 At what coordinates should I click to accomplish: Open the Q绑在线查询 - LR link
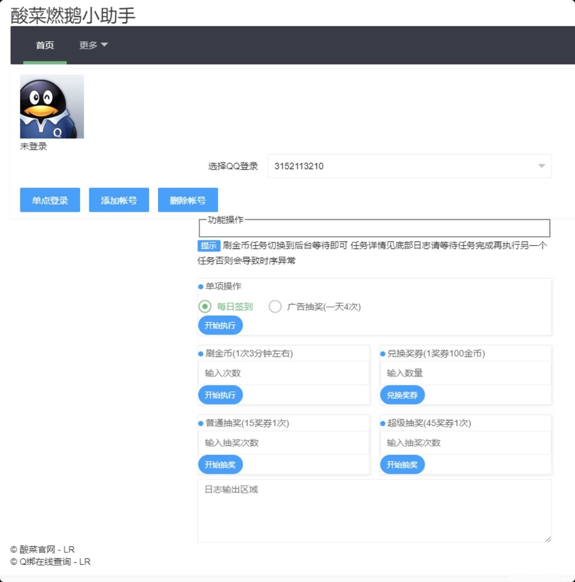[55, 562]
